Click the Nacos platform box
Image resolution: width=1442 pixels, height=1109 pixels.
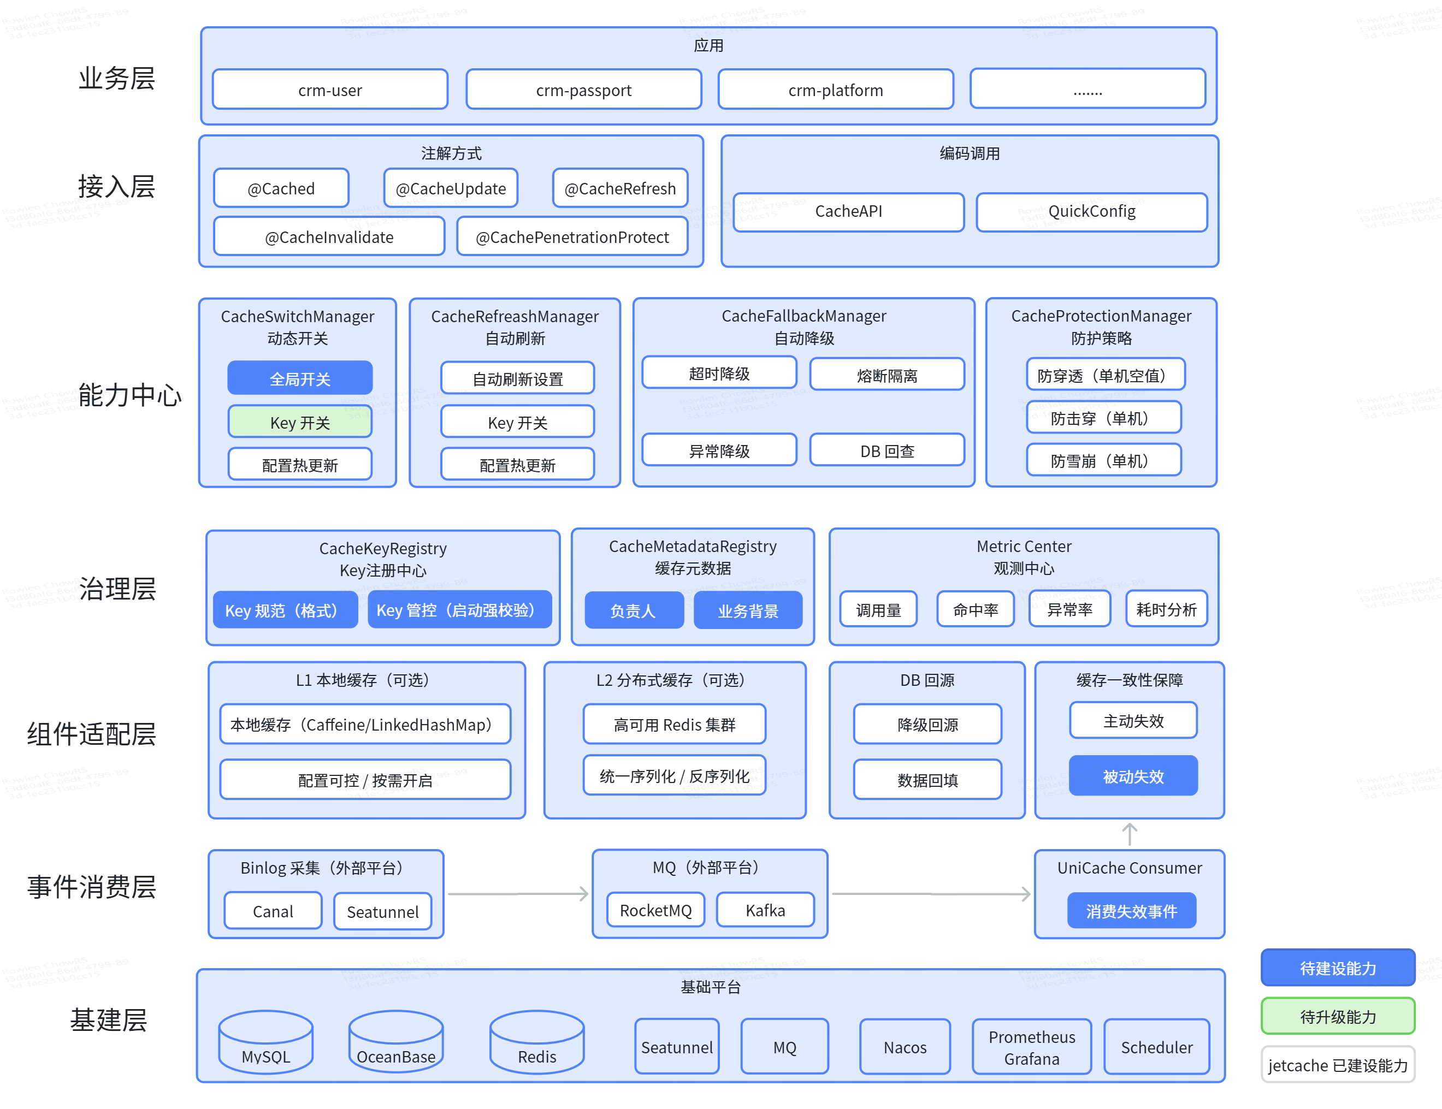905,1047
